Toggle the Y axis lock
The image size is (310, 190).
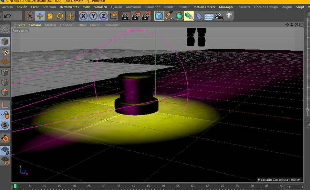click(x=93, y=16)
